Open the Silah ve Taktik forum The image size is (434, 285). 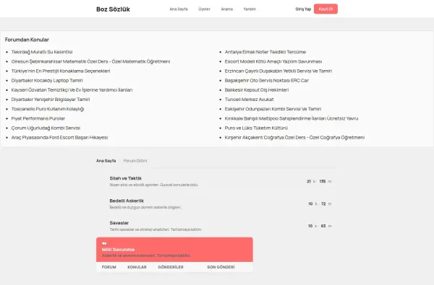tap(125, 178)
